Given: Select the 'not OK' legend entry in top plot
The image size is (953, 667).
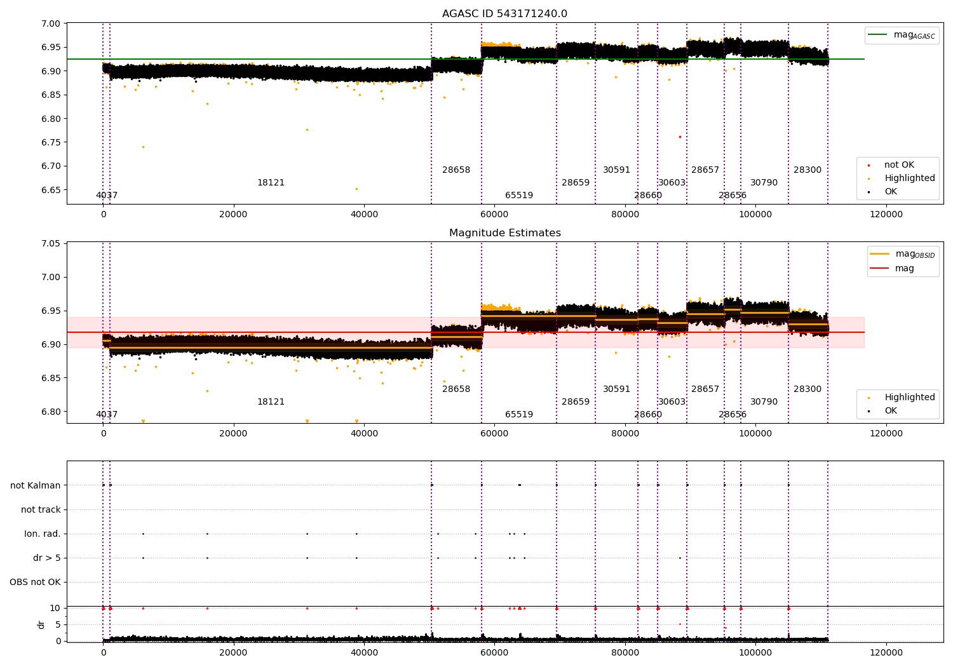Looking at the screenshot, I should [899, 165].
